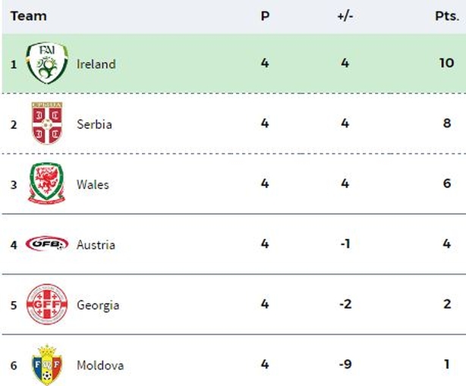Sort by the Team column header
This screenshot has height=386, width=466.
click(29, 16)
